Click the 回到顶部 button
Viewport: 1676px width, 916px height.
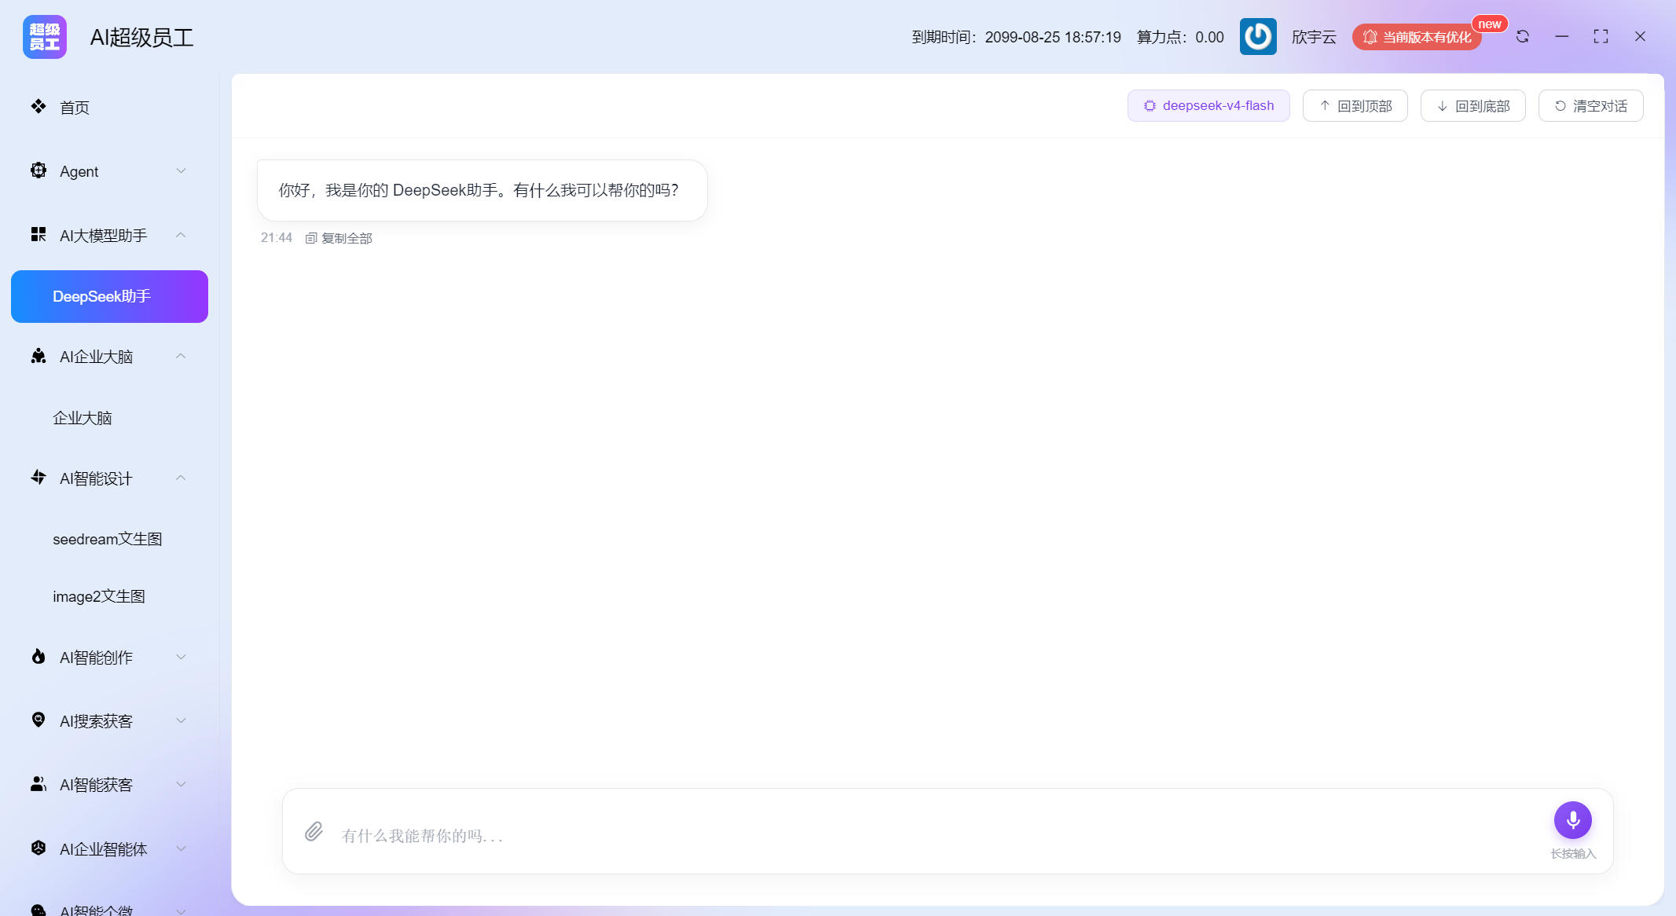pos(1355,106)
